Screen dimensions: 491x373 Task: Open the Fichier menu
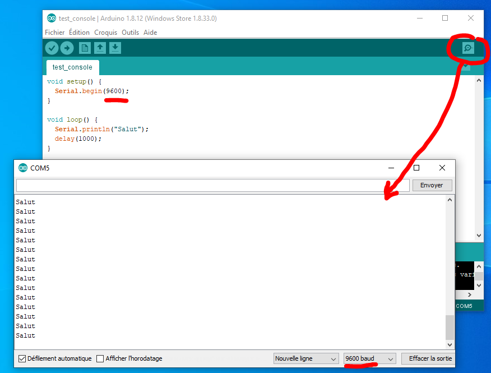point(54,33)
